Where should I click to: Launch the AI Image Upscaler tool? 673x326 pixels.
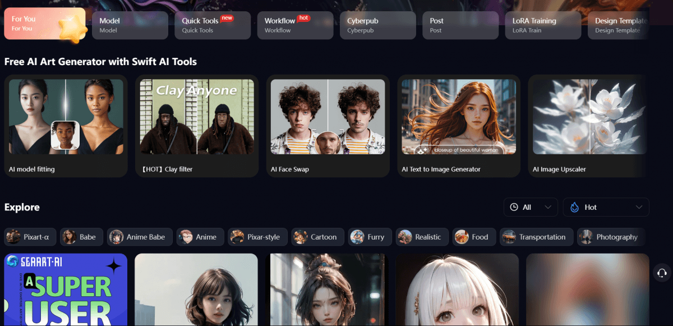589,126
